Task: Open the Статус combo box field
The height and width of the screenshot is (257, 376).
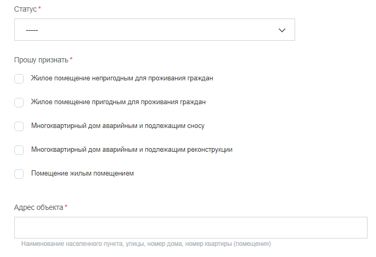Action: click(x=154, y=30)
